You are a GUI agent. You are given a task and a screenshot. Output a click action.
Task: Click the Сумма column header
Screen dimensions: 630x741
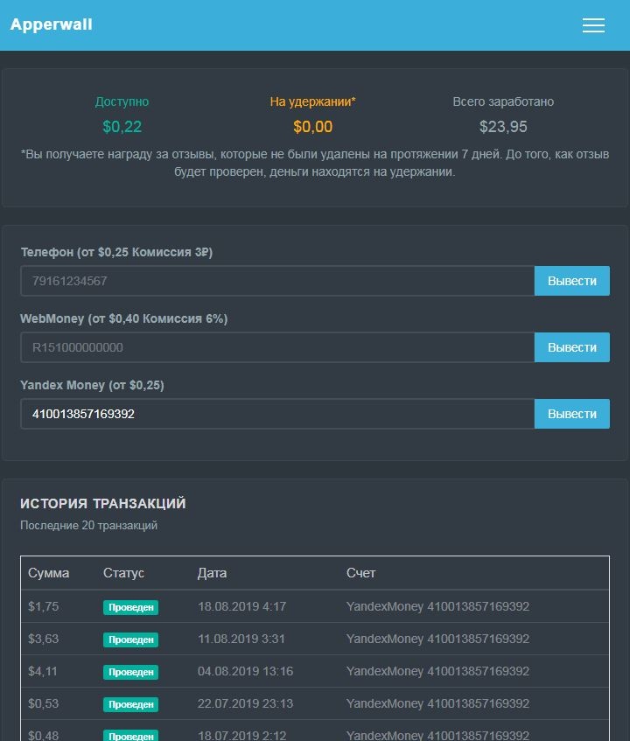pos(49,573)
